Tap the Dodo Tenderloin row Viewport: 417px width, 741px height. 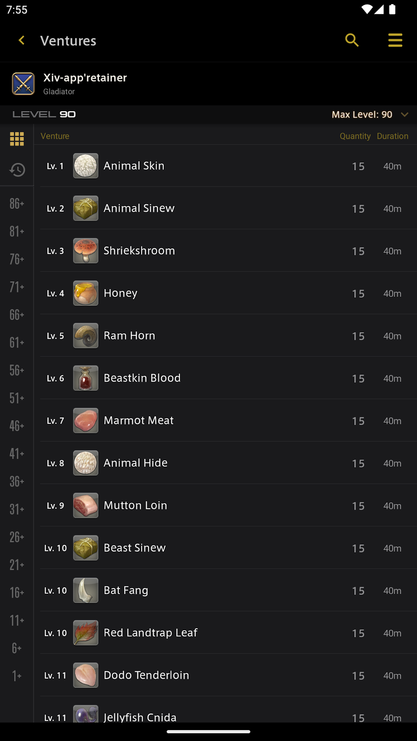click(x=228, y=675)
